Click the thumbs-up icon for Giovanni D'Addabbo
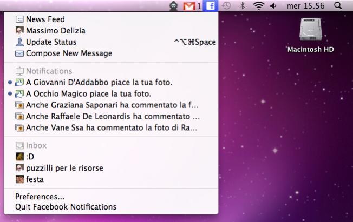This screenshot has width=353, height=222. tap(19, 83)
